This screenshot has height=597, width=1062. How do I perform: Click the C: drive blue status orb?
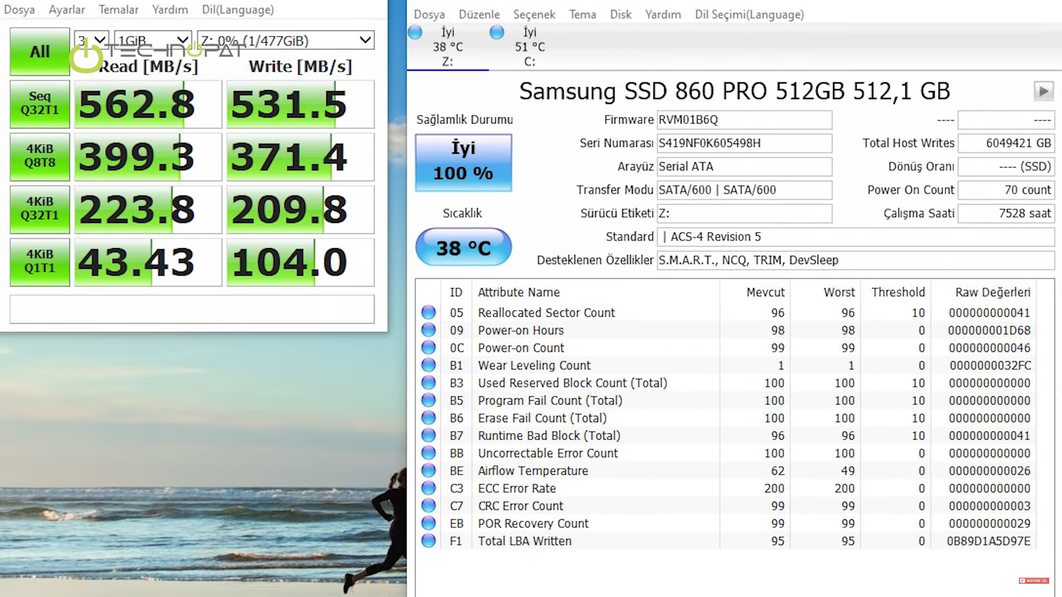point(497,32)
